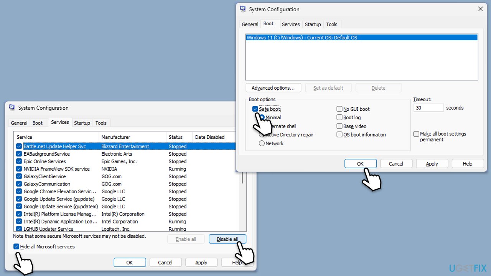Click the Timeout seconds input field
This screenshot has width=491, height=276.
(428, 108)
